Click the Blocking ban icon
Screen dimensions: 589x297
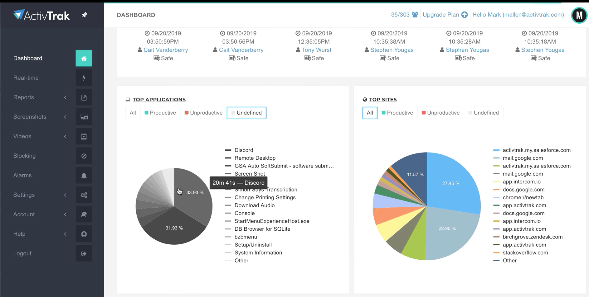coord(84,156)
